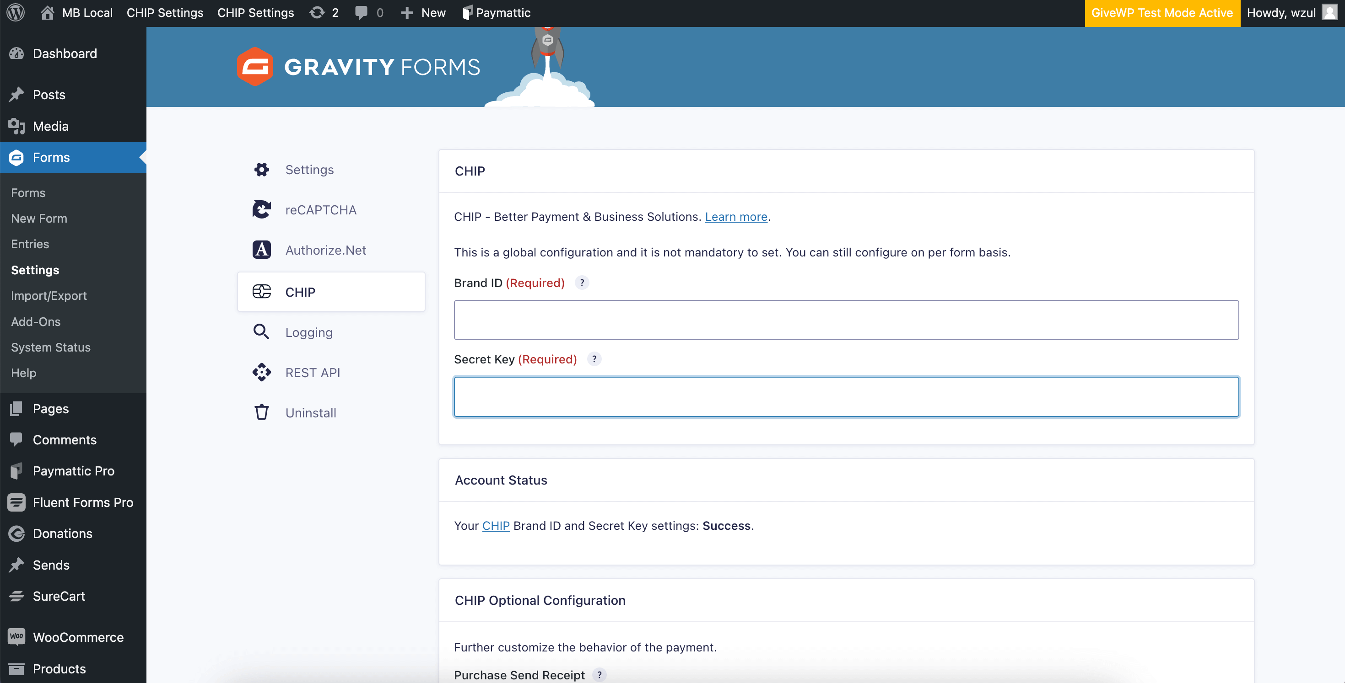The image size is (1345, 683).
Task: Click the Authorize.Net letter A icon
Action: coord(262,250)
